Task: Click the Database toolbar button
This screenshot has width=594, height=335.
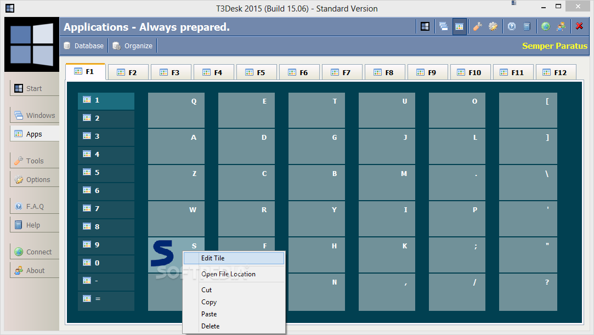Action: 84,46
